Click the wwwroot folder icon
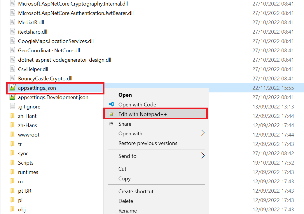The image size is (304, 214). [x=13, y=134]
